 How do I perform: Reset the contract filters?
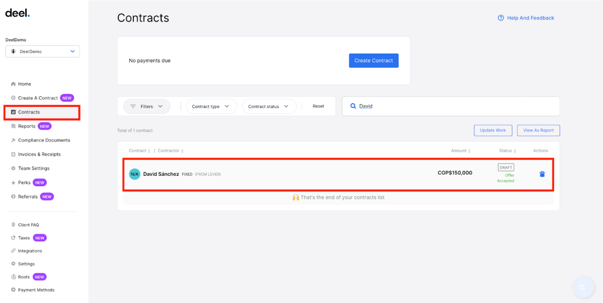point(318,106)
